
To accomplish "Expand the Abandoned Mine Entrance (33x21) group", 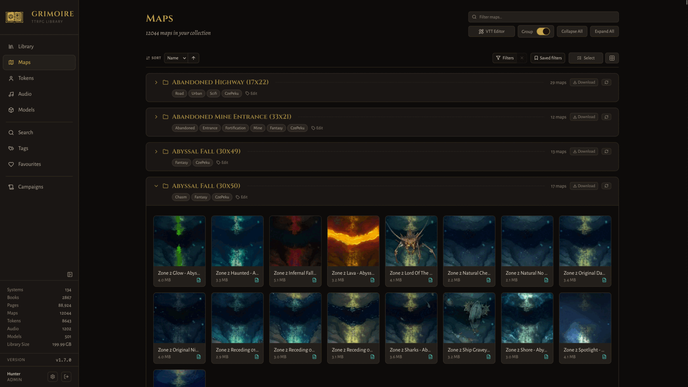I will [156, 117].
